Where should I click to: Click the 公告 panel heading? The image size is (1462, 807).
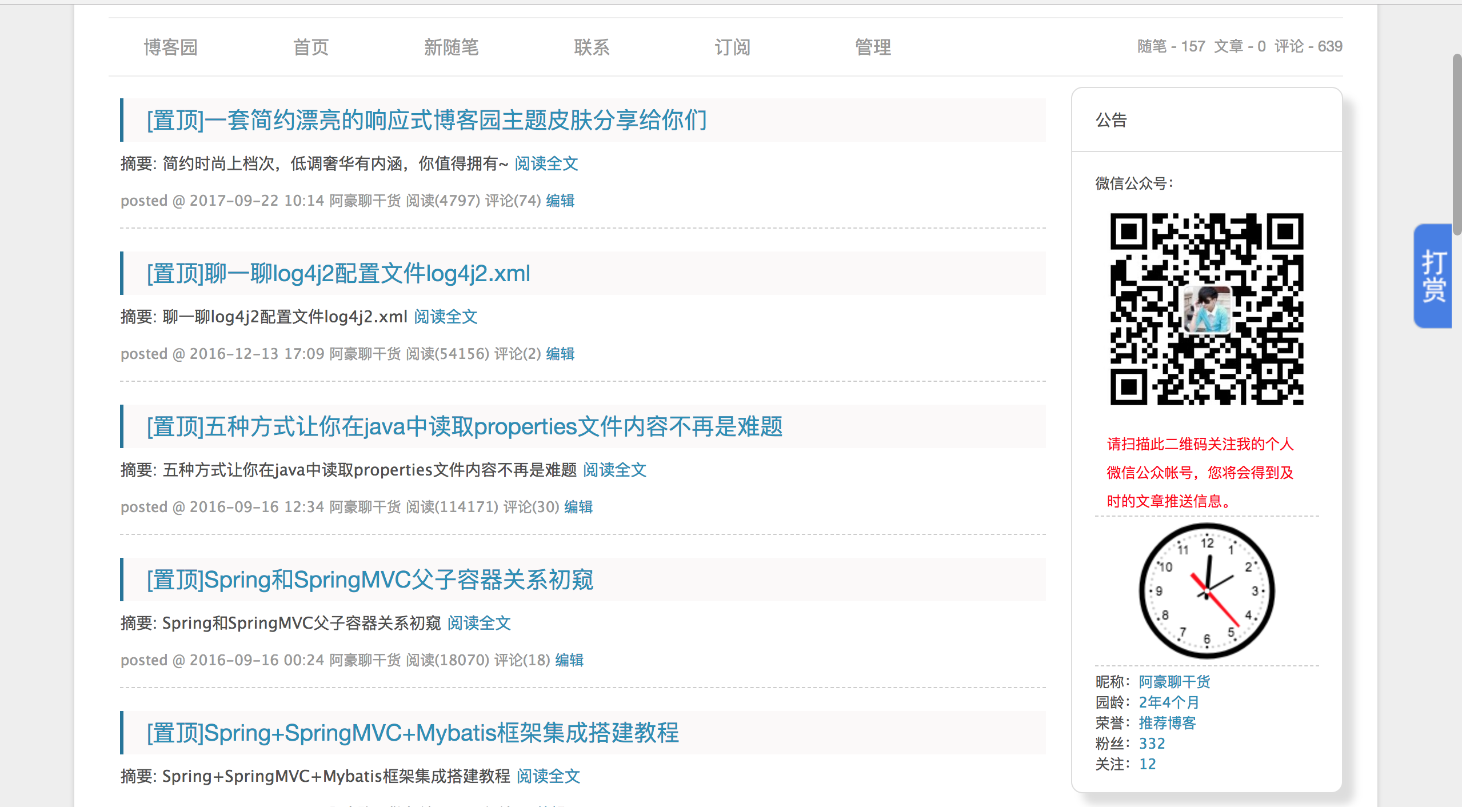(1111, 120)
